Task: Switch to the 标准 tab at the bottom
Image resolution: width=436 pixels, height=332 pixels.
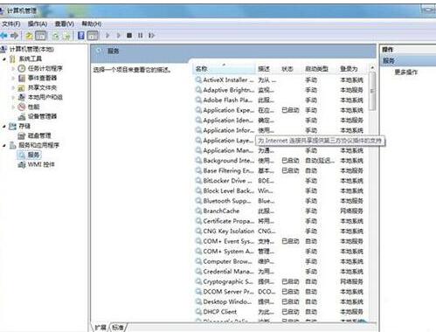Action: (118, 328)
